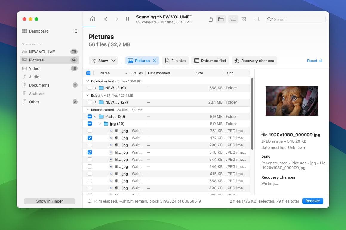Image resolution: width=346 pixels, height=230 pixels.
Task: Click the blue jpg (20) folder icon
Action: point(106,124)
